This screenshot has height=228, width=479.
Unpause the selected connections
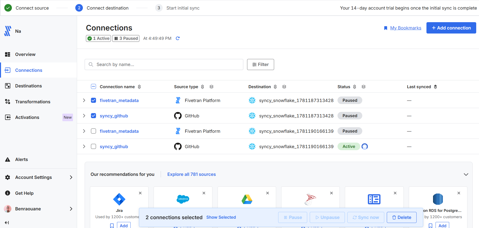(x=327, y=217)
